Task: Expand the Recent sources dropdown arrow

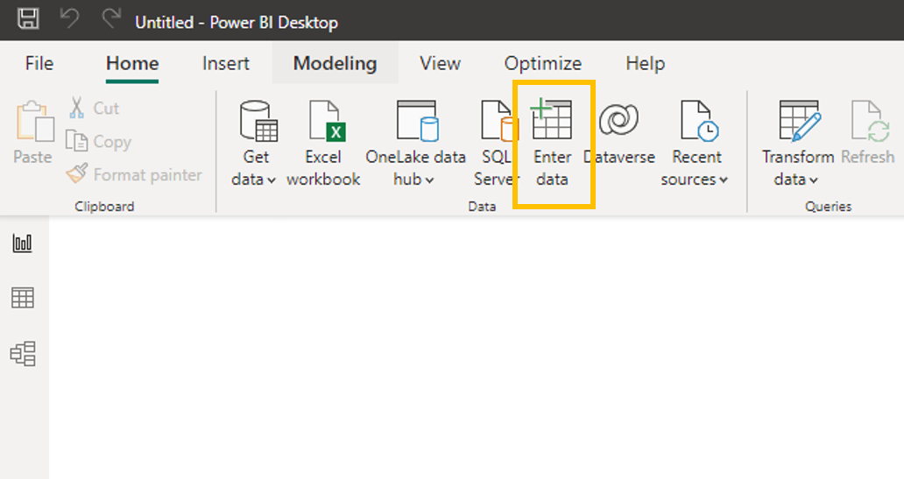Action: point(723,180)
